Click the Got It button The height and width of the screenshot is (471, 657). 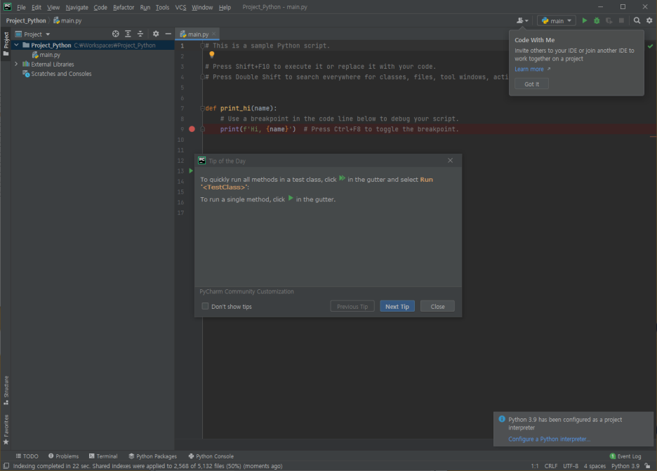tap(532, 84)
